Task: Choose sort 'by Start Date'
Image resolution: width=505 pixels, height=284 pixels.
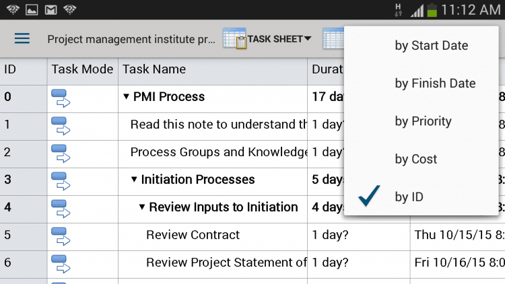Action: coord(431,46)
